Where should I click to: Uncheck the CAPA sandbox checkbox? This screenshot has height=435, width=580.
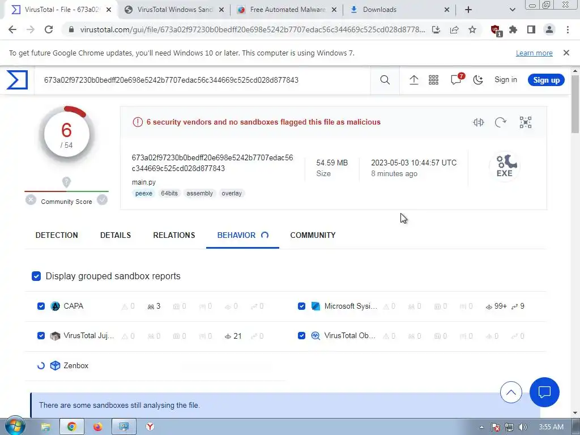click(x=41, y=306)
